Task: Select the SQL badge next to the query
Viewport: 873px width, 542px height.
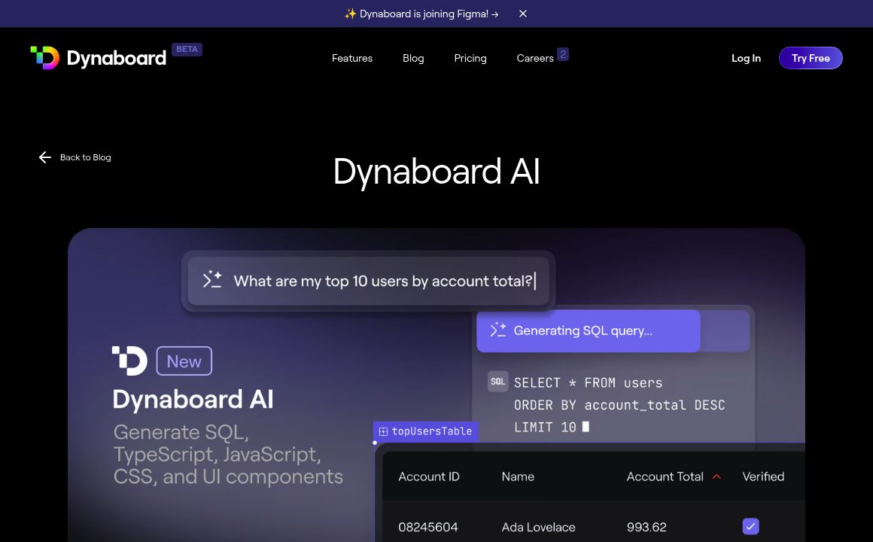Action: 497,382
